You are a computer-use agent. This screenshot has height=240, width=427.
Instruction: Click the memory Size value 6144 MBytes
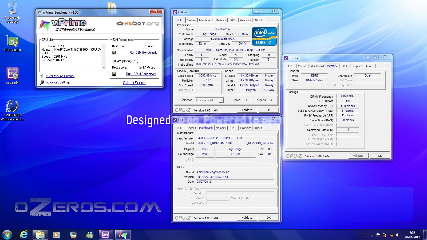[x=314, y=80]
